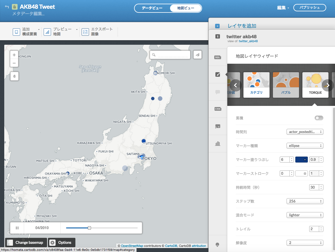Toggle the 累積 cumulative switch

coord(319,118)
